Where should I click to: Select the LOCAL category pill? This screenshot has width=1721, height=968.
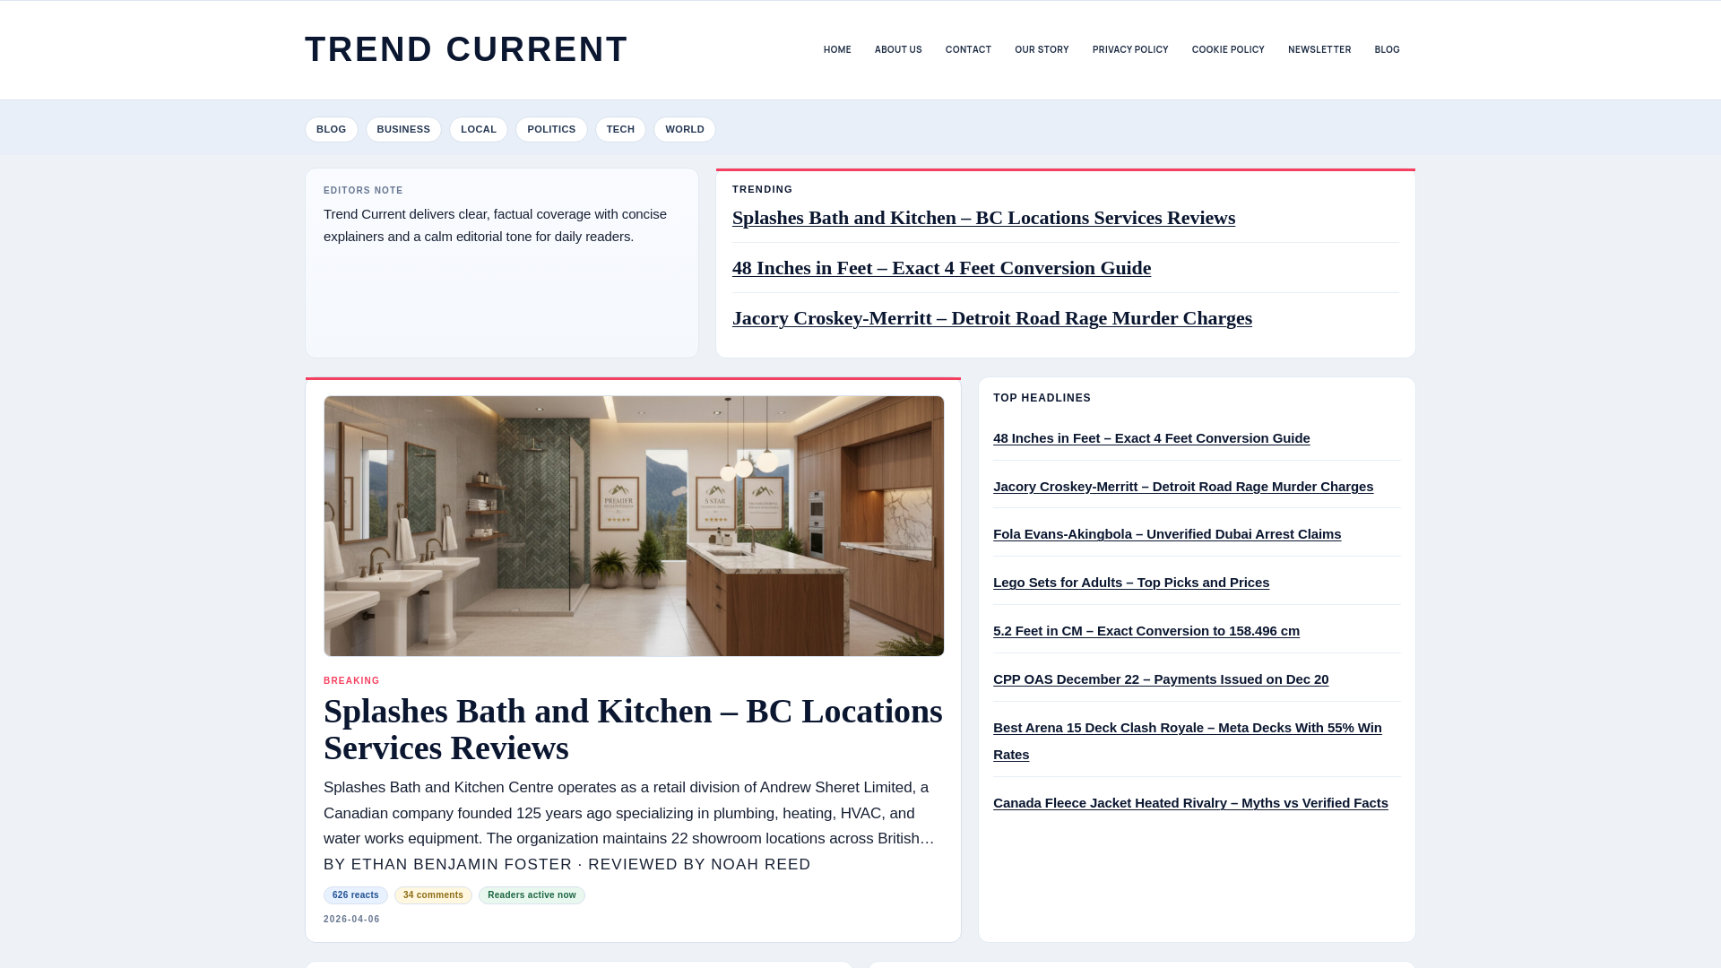479,129
